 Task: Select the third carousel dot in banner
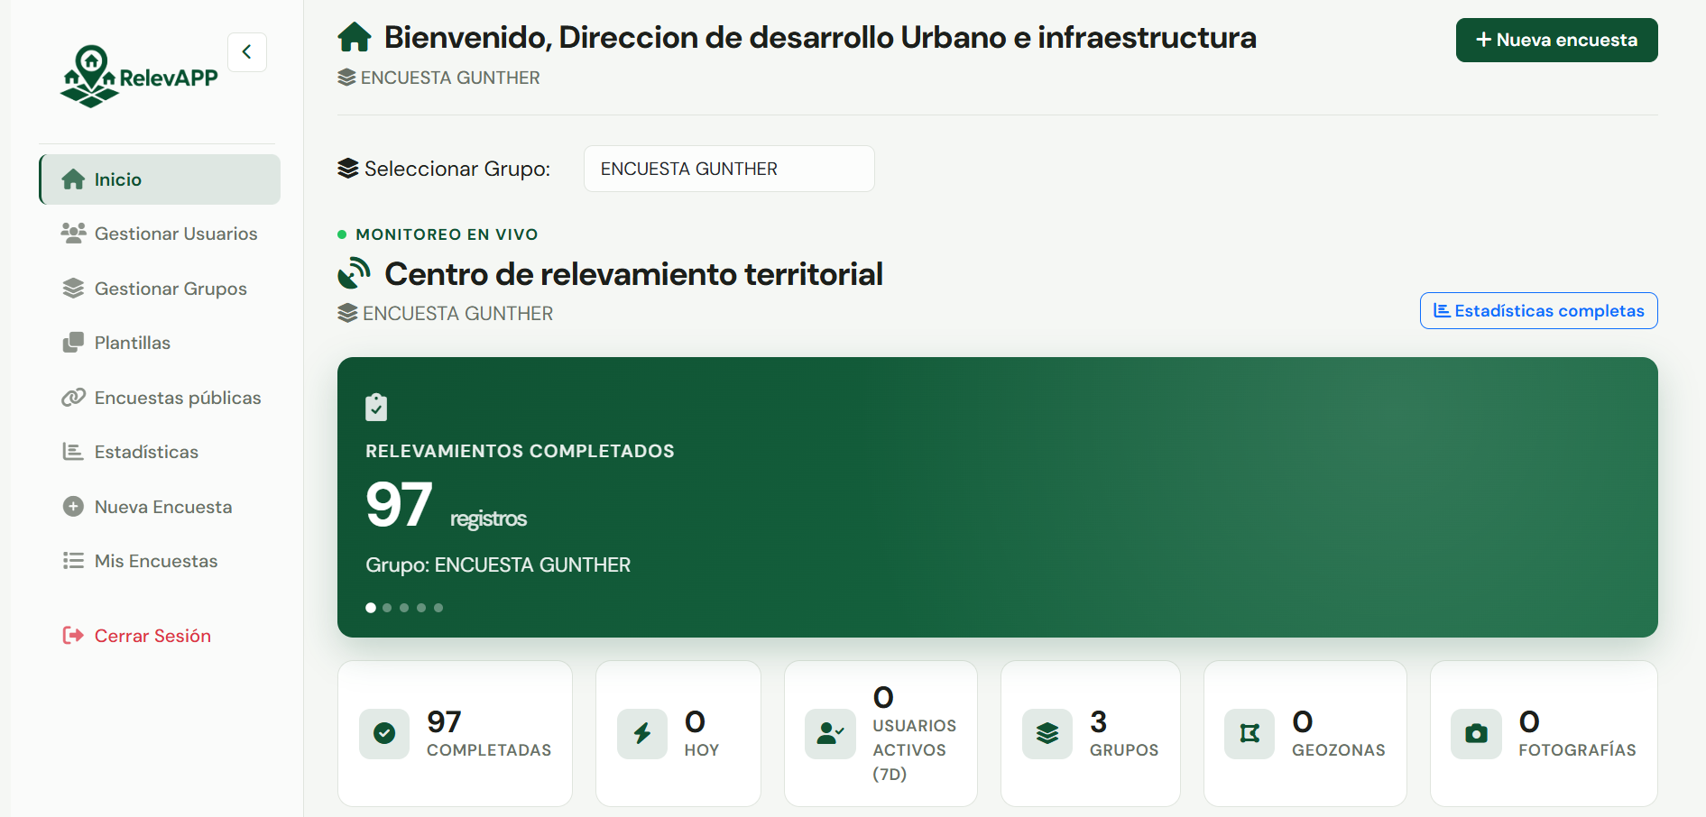tap(404, 608)
